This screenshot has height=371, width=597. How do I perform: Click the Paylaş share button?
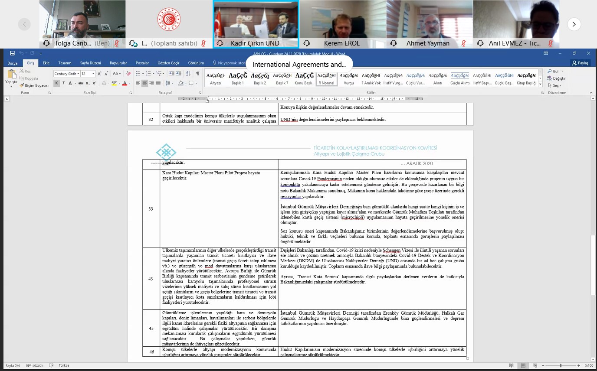point(580,63)
